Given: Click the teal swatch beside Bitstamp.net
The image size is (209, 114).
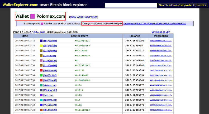Looking at the screenshot, I should [41, 85].
